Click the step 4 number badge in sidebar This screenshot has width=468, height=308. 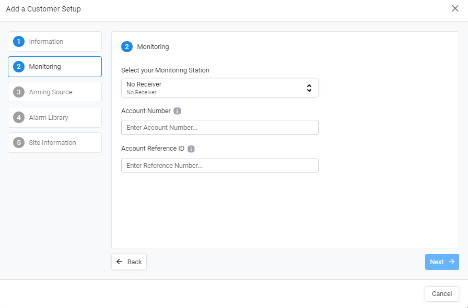point(19,117)
